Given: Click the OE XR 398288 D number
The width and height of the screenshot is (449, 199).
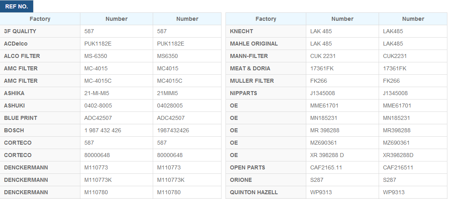Looking at the screenshot, I should pyautogui.click(x=327, y=155).
